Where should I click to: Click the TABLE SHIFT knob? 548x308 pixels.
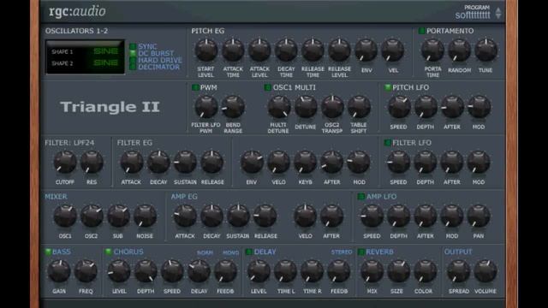click(359, 107)
